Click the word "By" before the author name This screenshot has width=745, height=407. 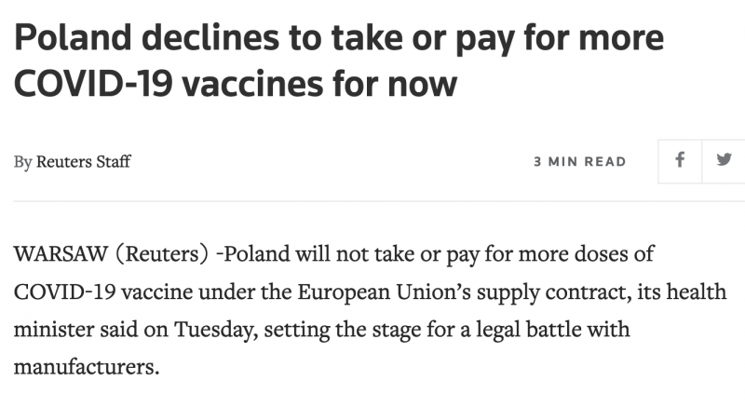[x=22, y=162]
